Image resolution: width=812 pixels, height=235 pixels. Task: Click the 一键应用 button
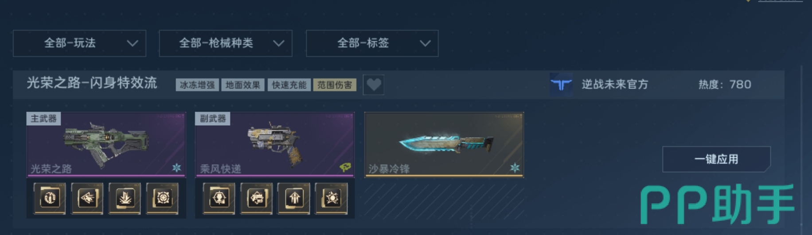(716, 159)
